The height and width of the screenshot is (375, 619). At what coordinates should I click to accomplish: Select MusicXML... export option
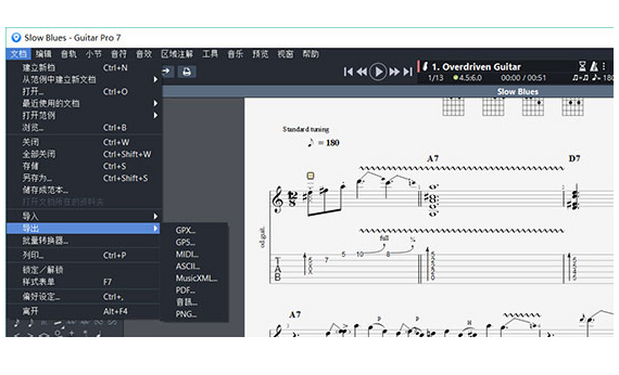[196, 279]
